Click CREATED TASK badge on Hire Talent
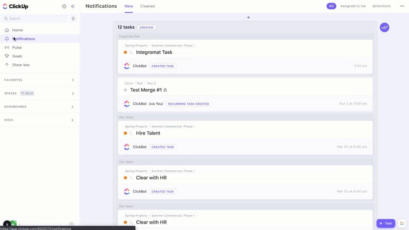The height and width of the screenshot is (230, 409). coord(163,147)
